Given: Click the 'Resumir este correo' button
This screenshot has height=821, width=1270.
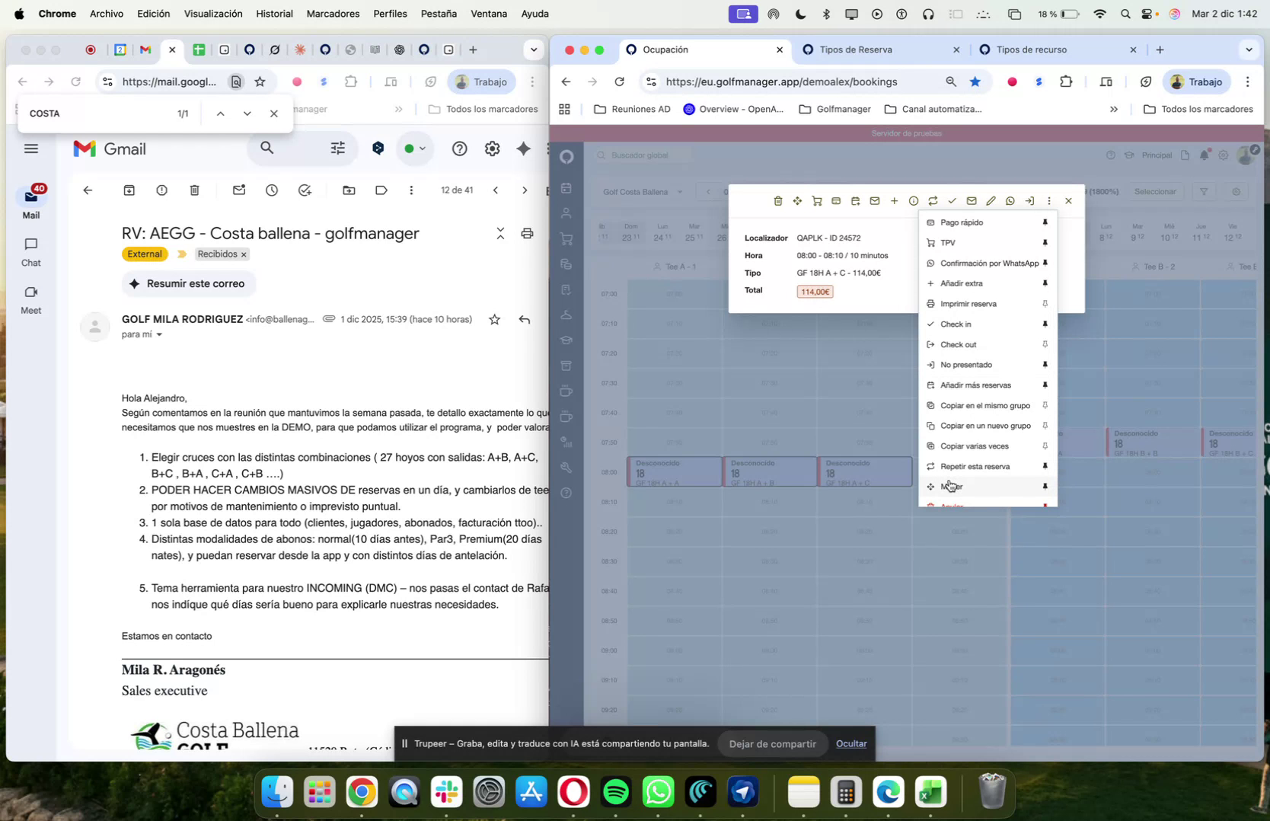Looking at the screenshot, I should point(188,283).
